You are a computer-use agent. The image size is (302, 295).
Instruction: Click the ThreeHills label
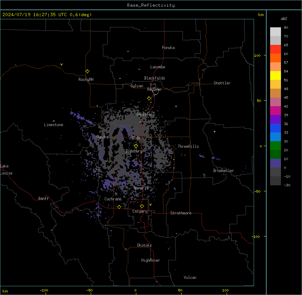coord(188,146)
